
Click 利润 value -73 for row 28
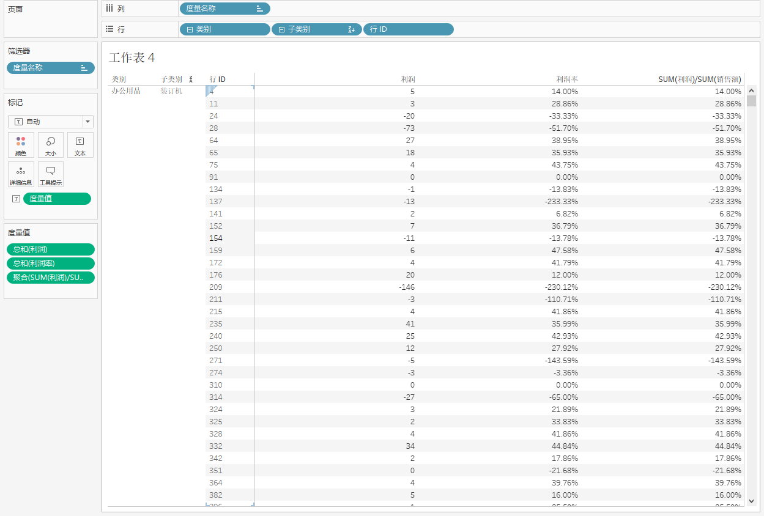[x=409, y=128]
